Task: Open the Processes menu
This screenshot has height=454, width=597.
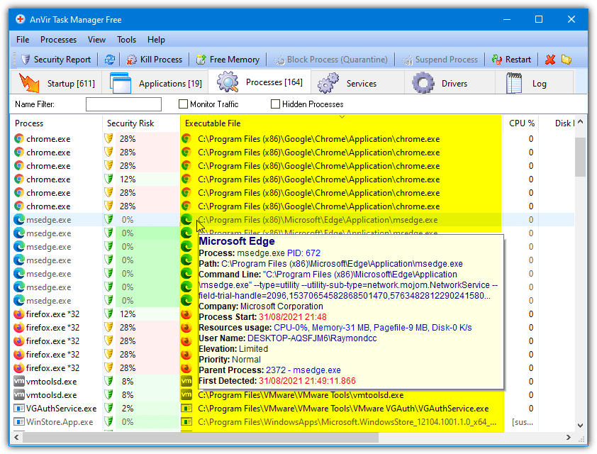Action: [58, 40]
